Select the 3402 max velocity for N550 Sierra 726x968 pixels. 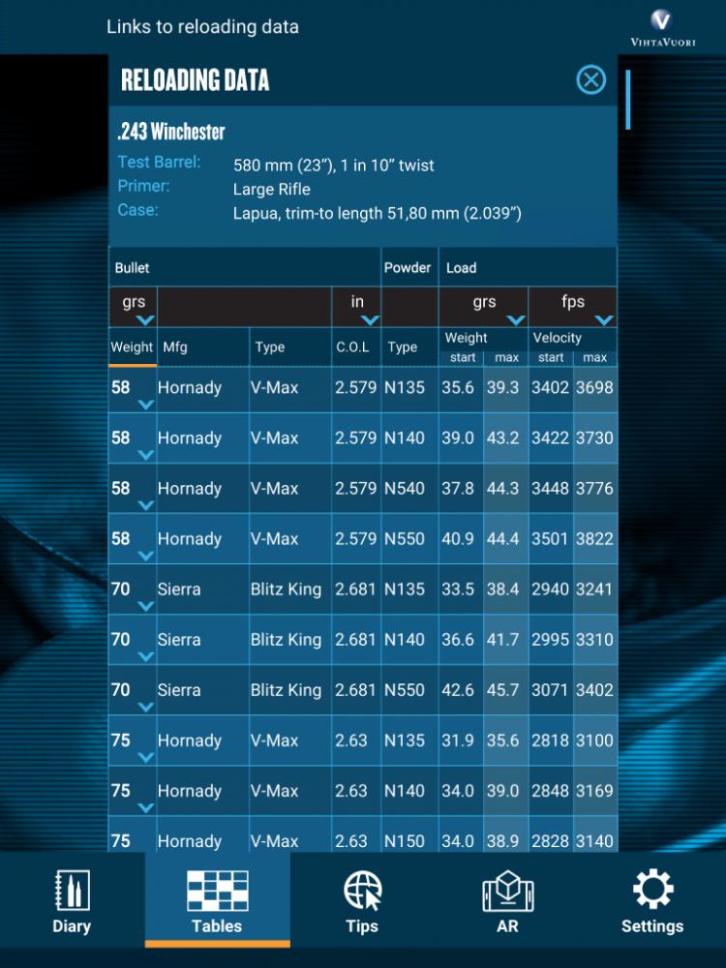pyautogui.click(x=594, y=690)
